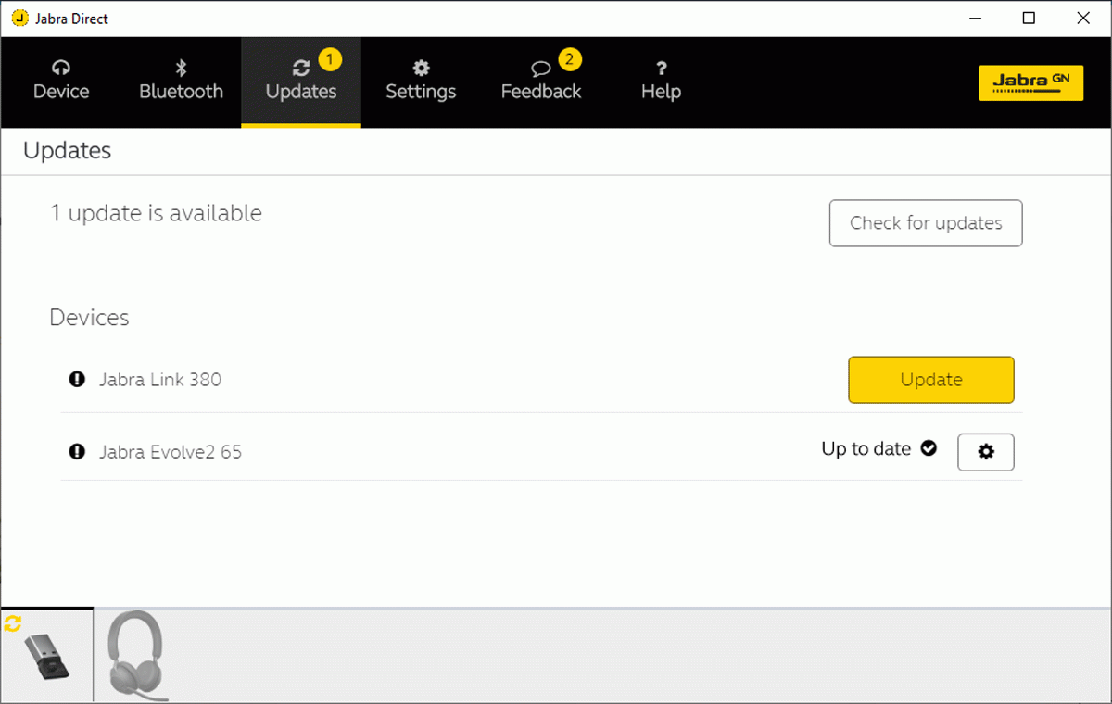Click the Jabra GN logo
This screenshot has width=1112, height=704.
pos(1030,82)
